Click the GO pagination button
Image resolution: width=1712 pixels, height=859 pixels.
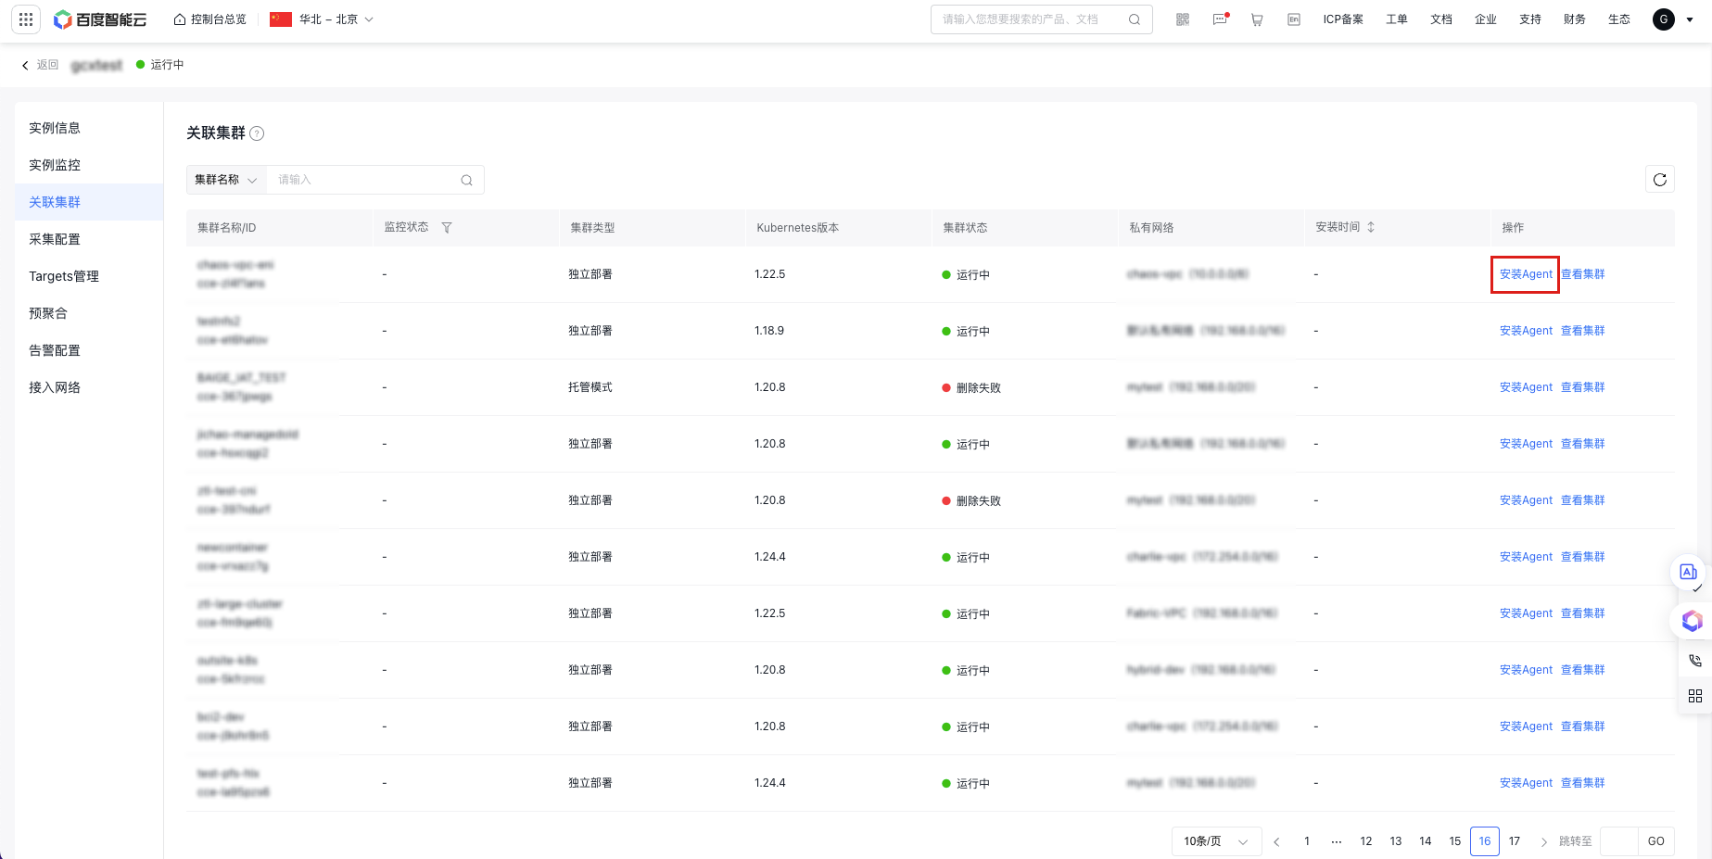(x=1656, y=841)
